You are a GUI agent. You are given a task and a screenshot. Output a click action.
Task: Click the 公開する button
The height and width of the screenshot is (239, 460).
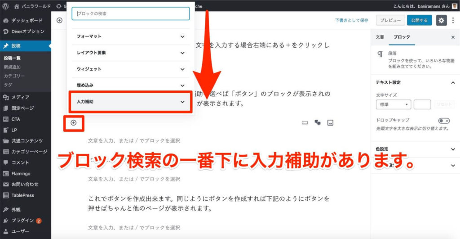(x=419, y=20)
